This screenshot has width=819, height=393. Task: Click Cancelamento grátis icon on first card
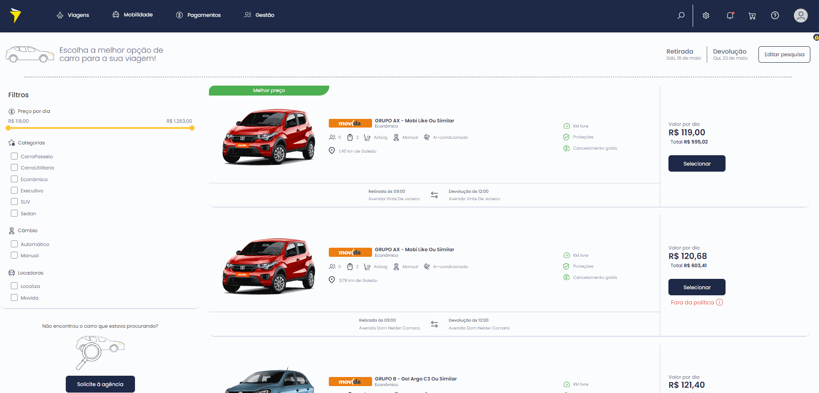(x=566, y=148)
